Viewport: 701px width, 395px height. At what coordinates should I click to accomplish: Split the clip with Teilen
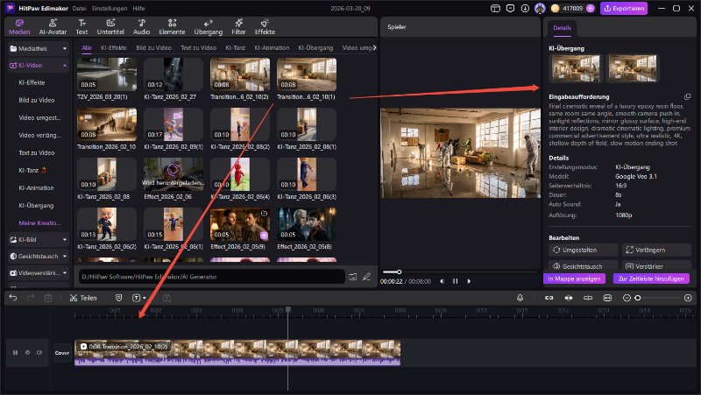(x=83, y=298)
